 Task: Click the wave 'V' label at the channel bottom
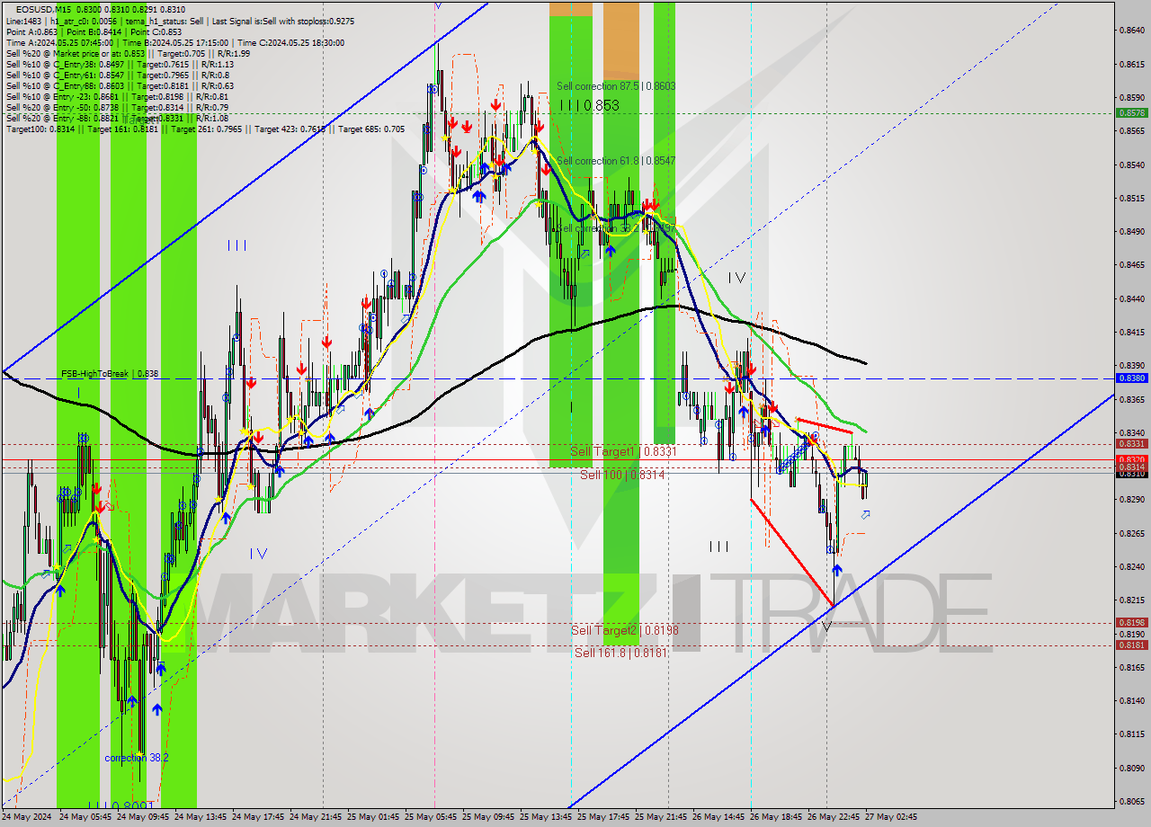click(826, 625)
